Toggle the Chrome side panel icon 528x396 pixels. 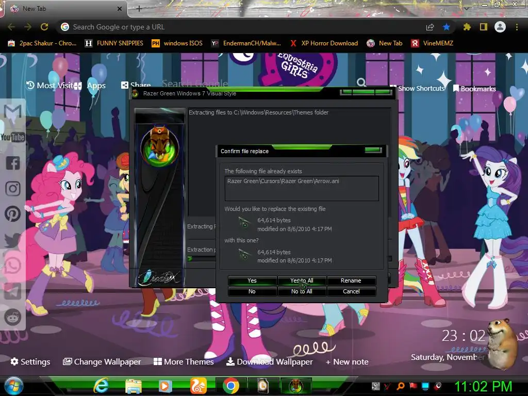point(484,27)
